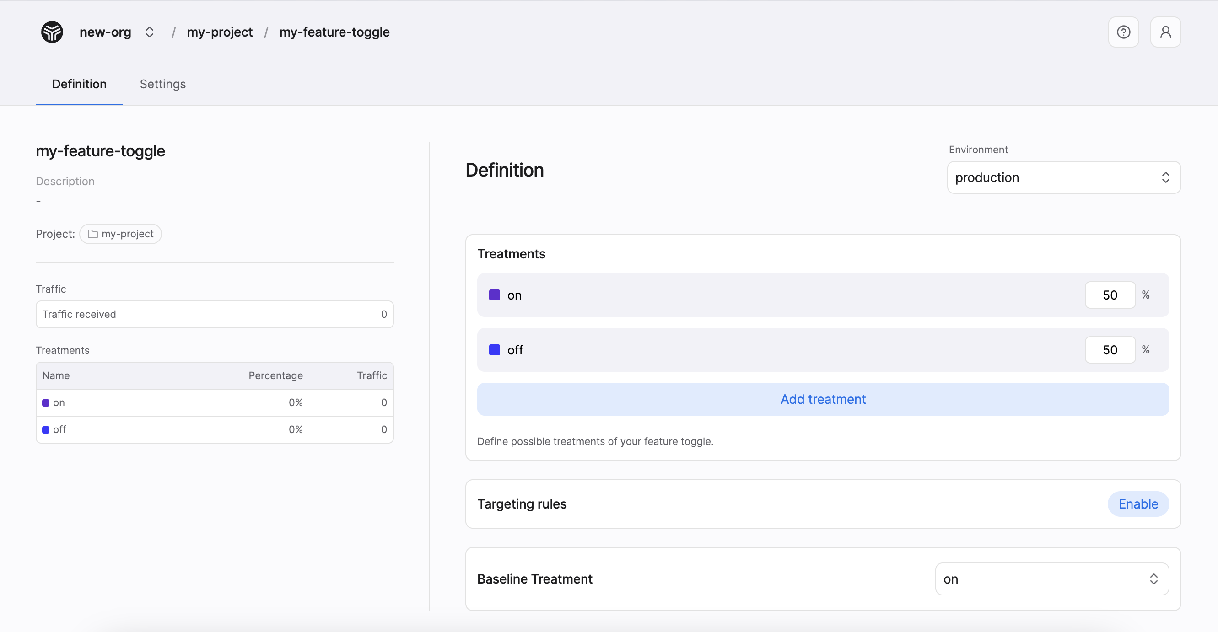Click the blue 'off' treatment color swatch
The height and width of the screenshot is (632, 1218).
(x=495, y=350)
